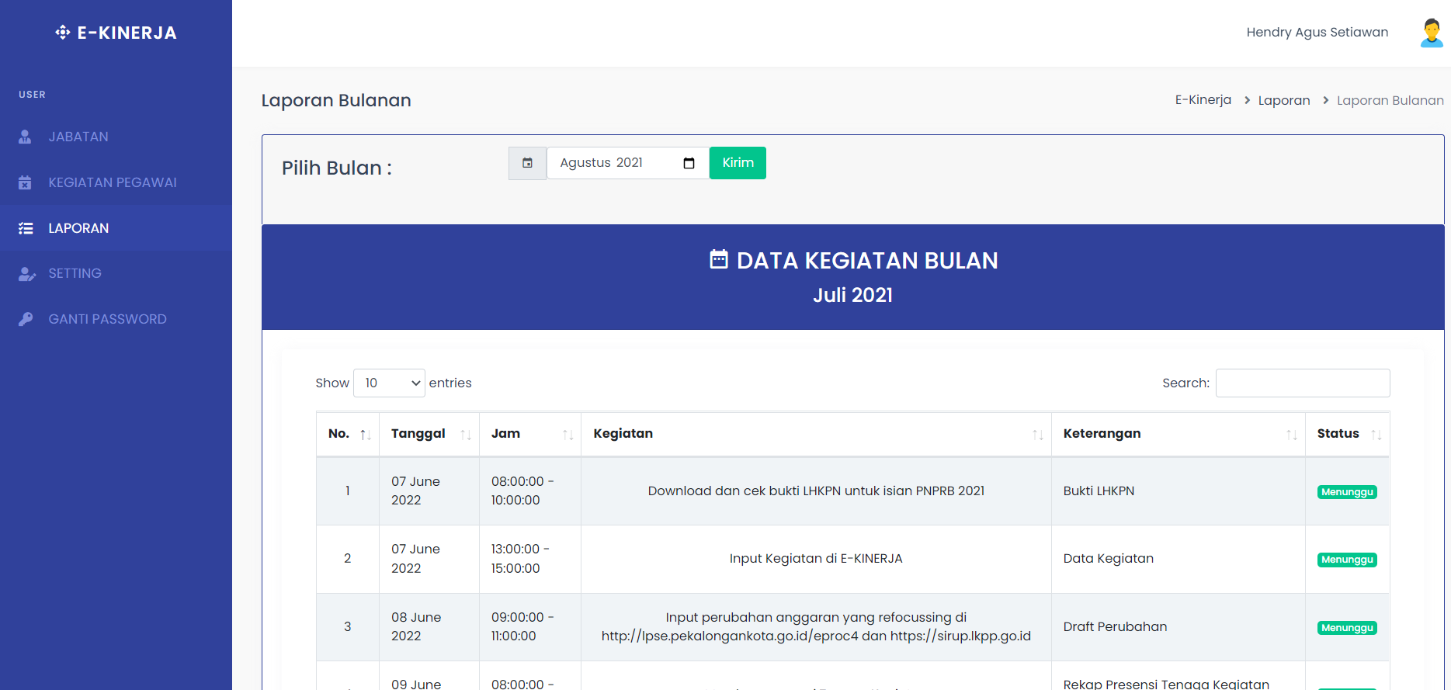The image size is (1451, 690).
Task: Sort table by Kegiatan column arrows
Action: (1038, 435)
